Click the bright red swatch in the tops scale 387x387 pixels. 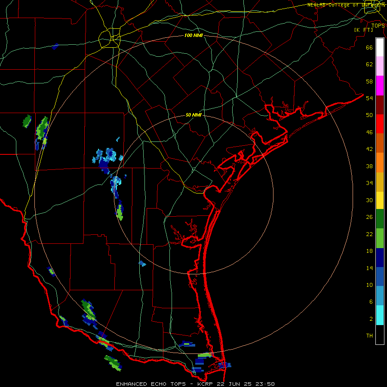(x=380, y=124)
